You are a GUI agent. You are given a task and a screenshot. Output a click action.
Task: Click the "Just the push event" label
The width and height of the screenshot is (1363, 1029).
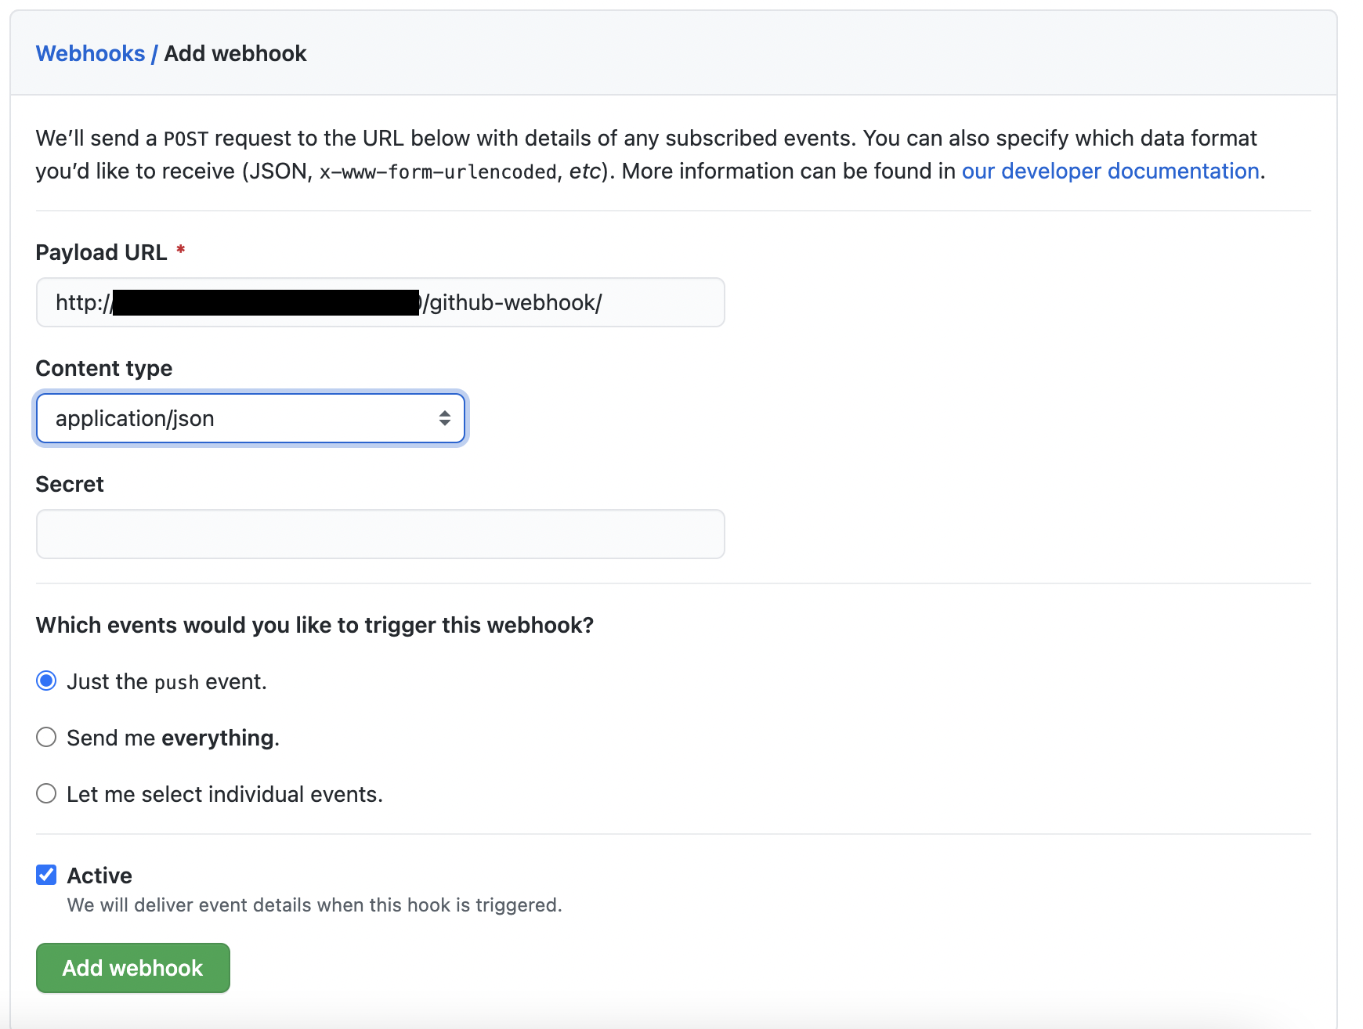click(167, 682)
